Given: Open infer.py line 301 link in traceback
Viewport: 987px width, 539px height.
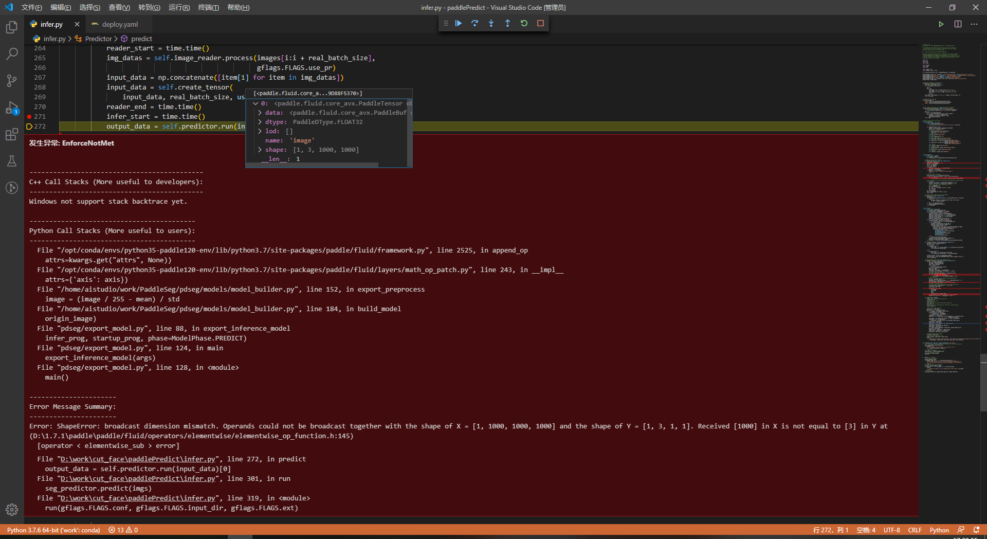Looking at the screenshot, I should [x=138, y=478].
